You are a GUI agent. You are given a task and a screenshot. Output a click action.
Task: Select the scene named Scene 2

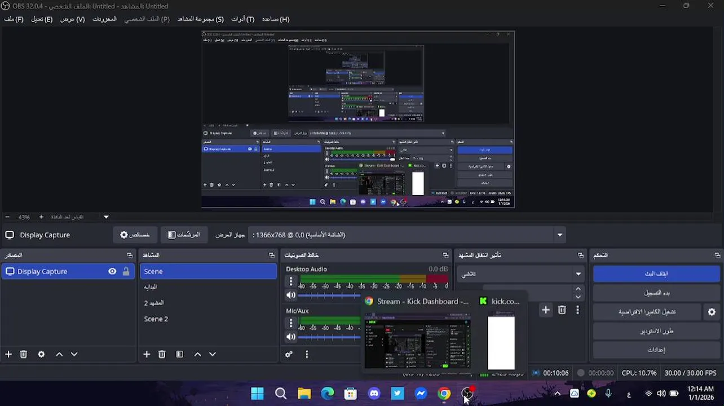(x=208, y=319)
